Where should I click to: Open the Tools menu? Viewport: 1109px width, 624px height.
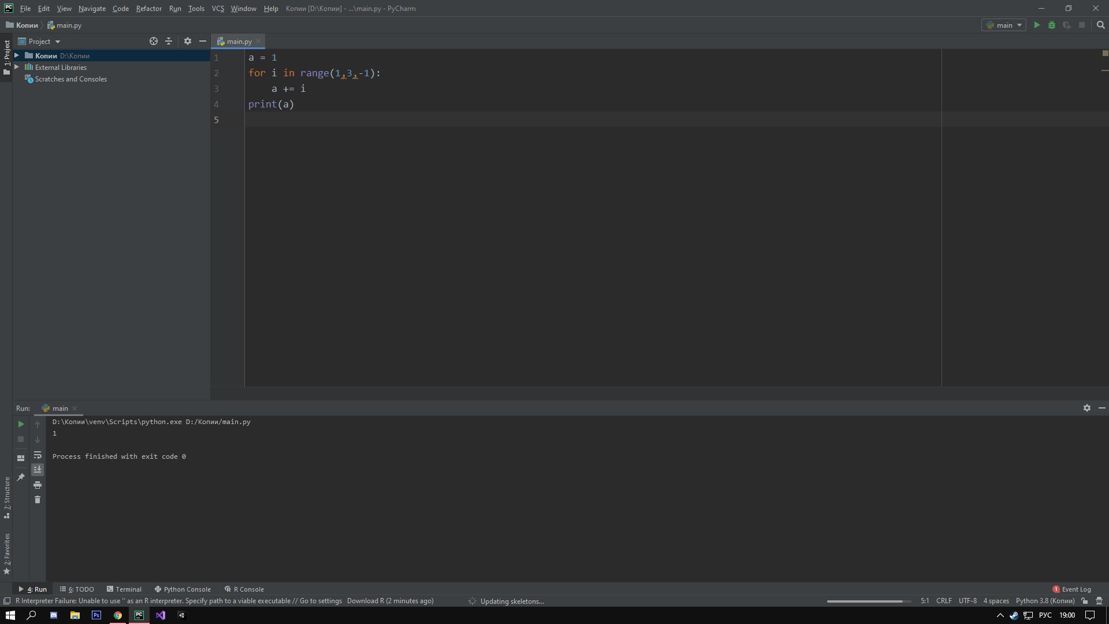[x=196, y=9]
